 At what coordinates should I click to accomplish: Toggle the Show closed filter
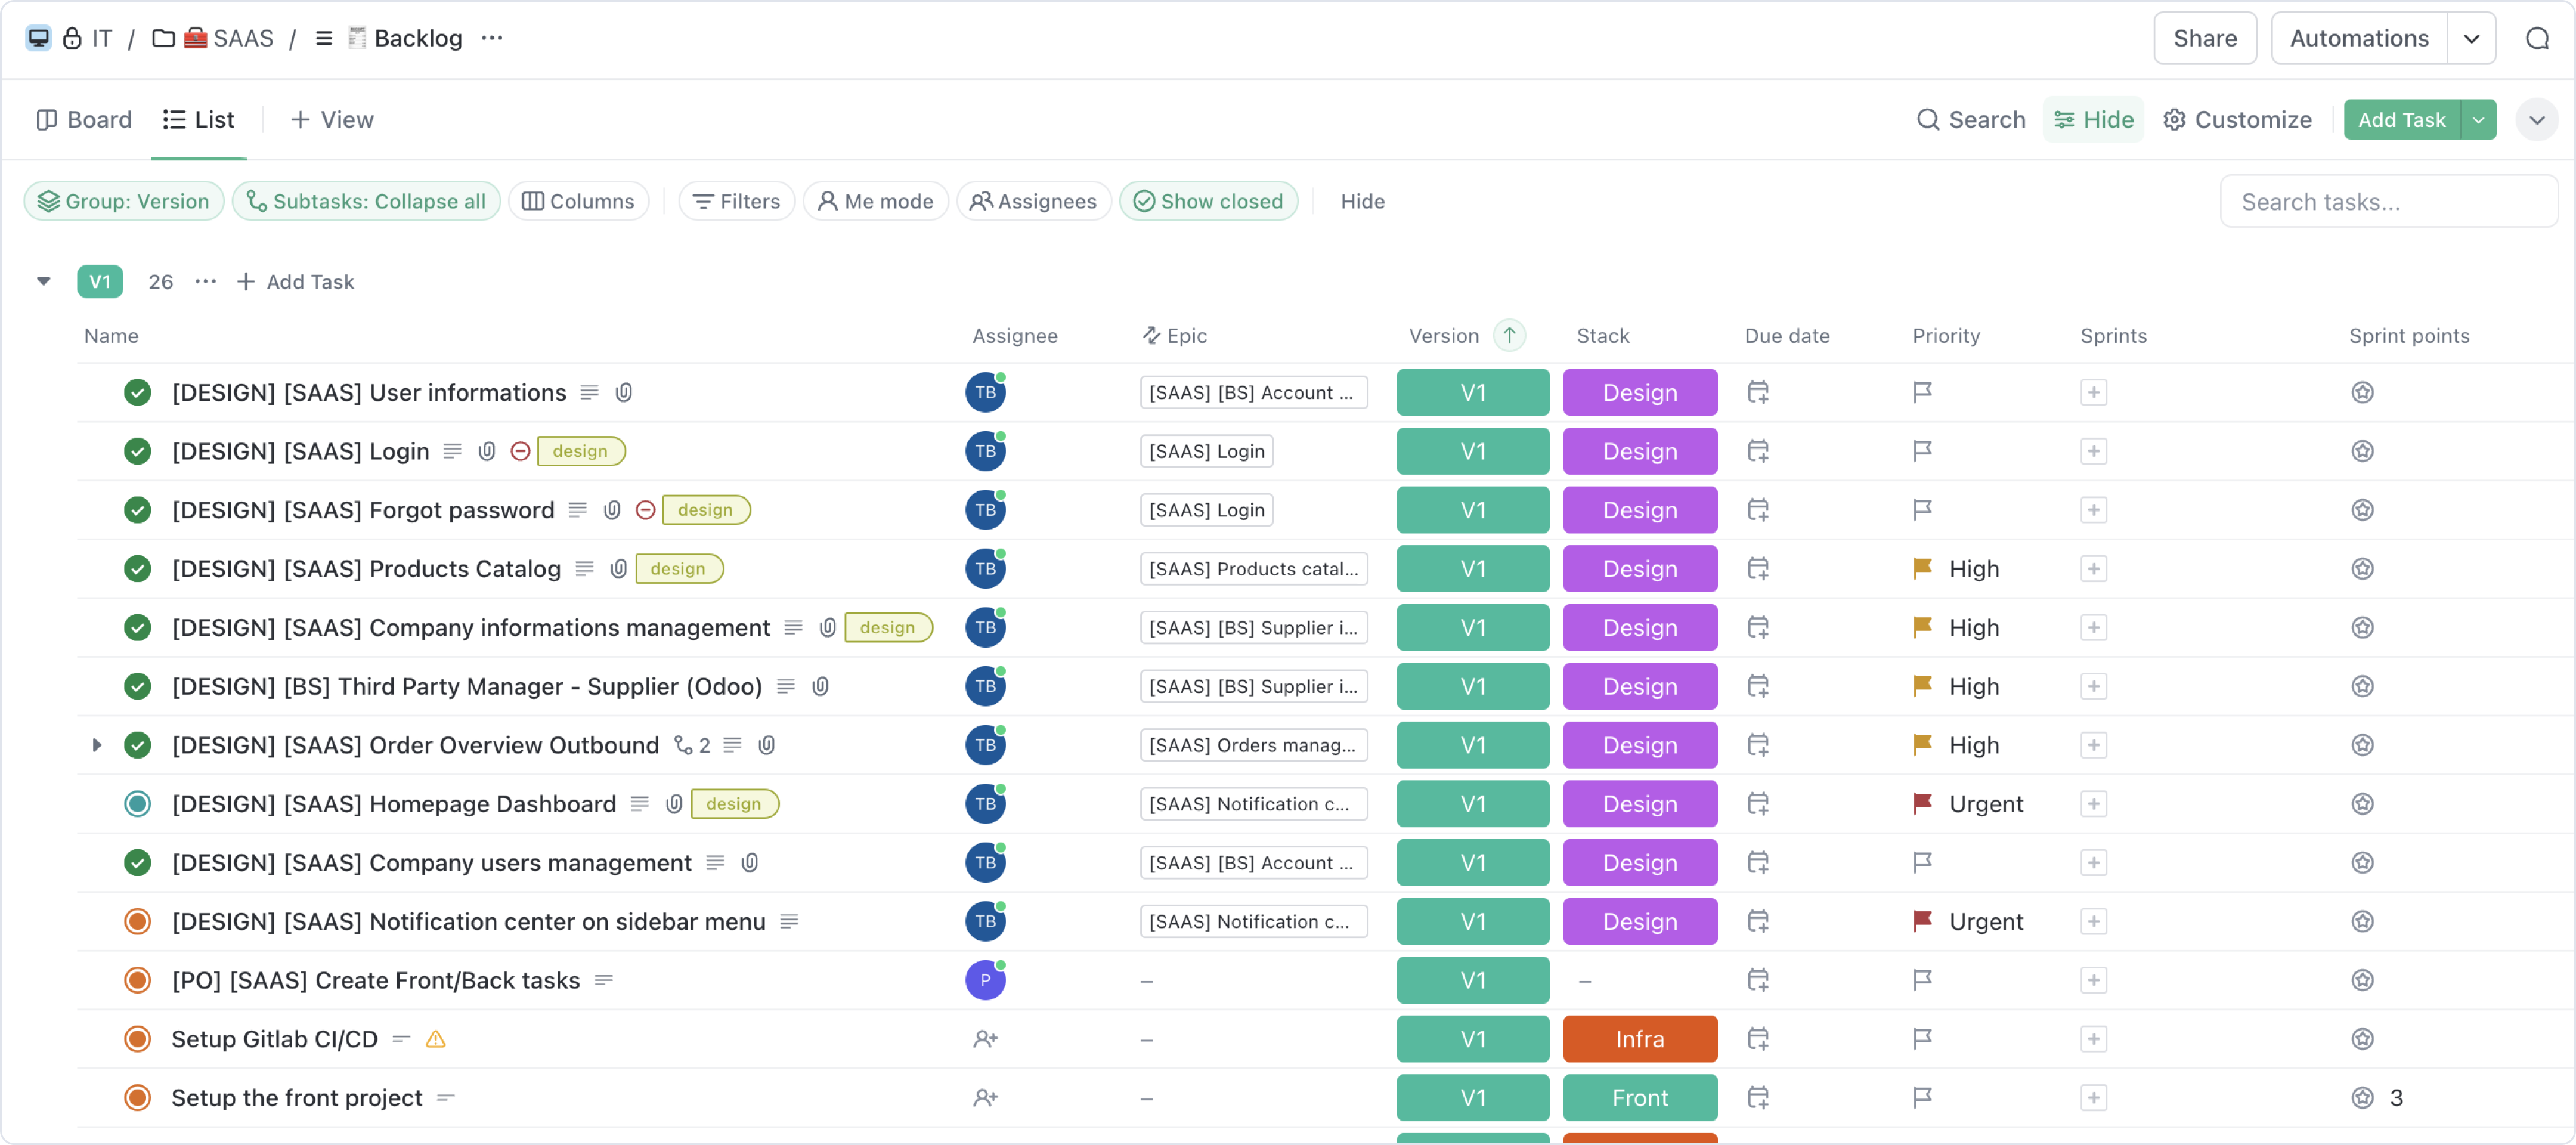point(1208,201)
